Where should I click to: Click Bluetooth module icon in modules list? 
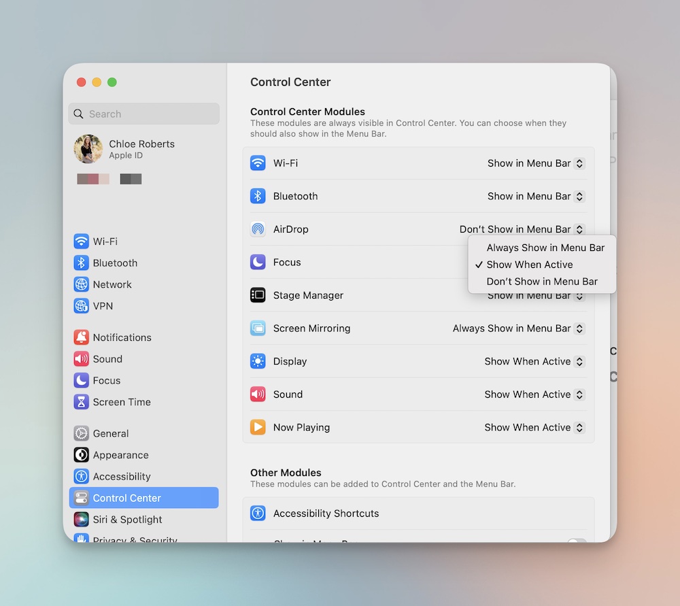[x=258, y=196]
